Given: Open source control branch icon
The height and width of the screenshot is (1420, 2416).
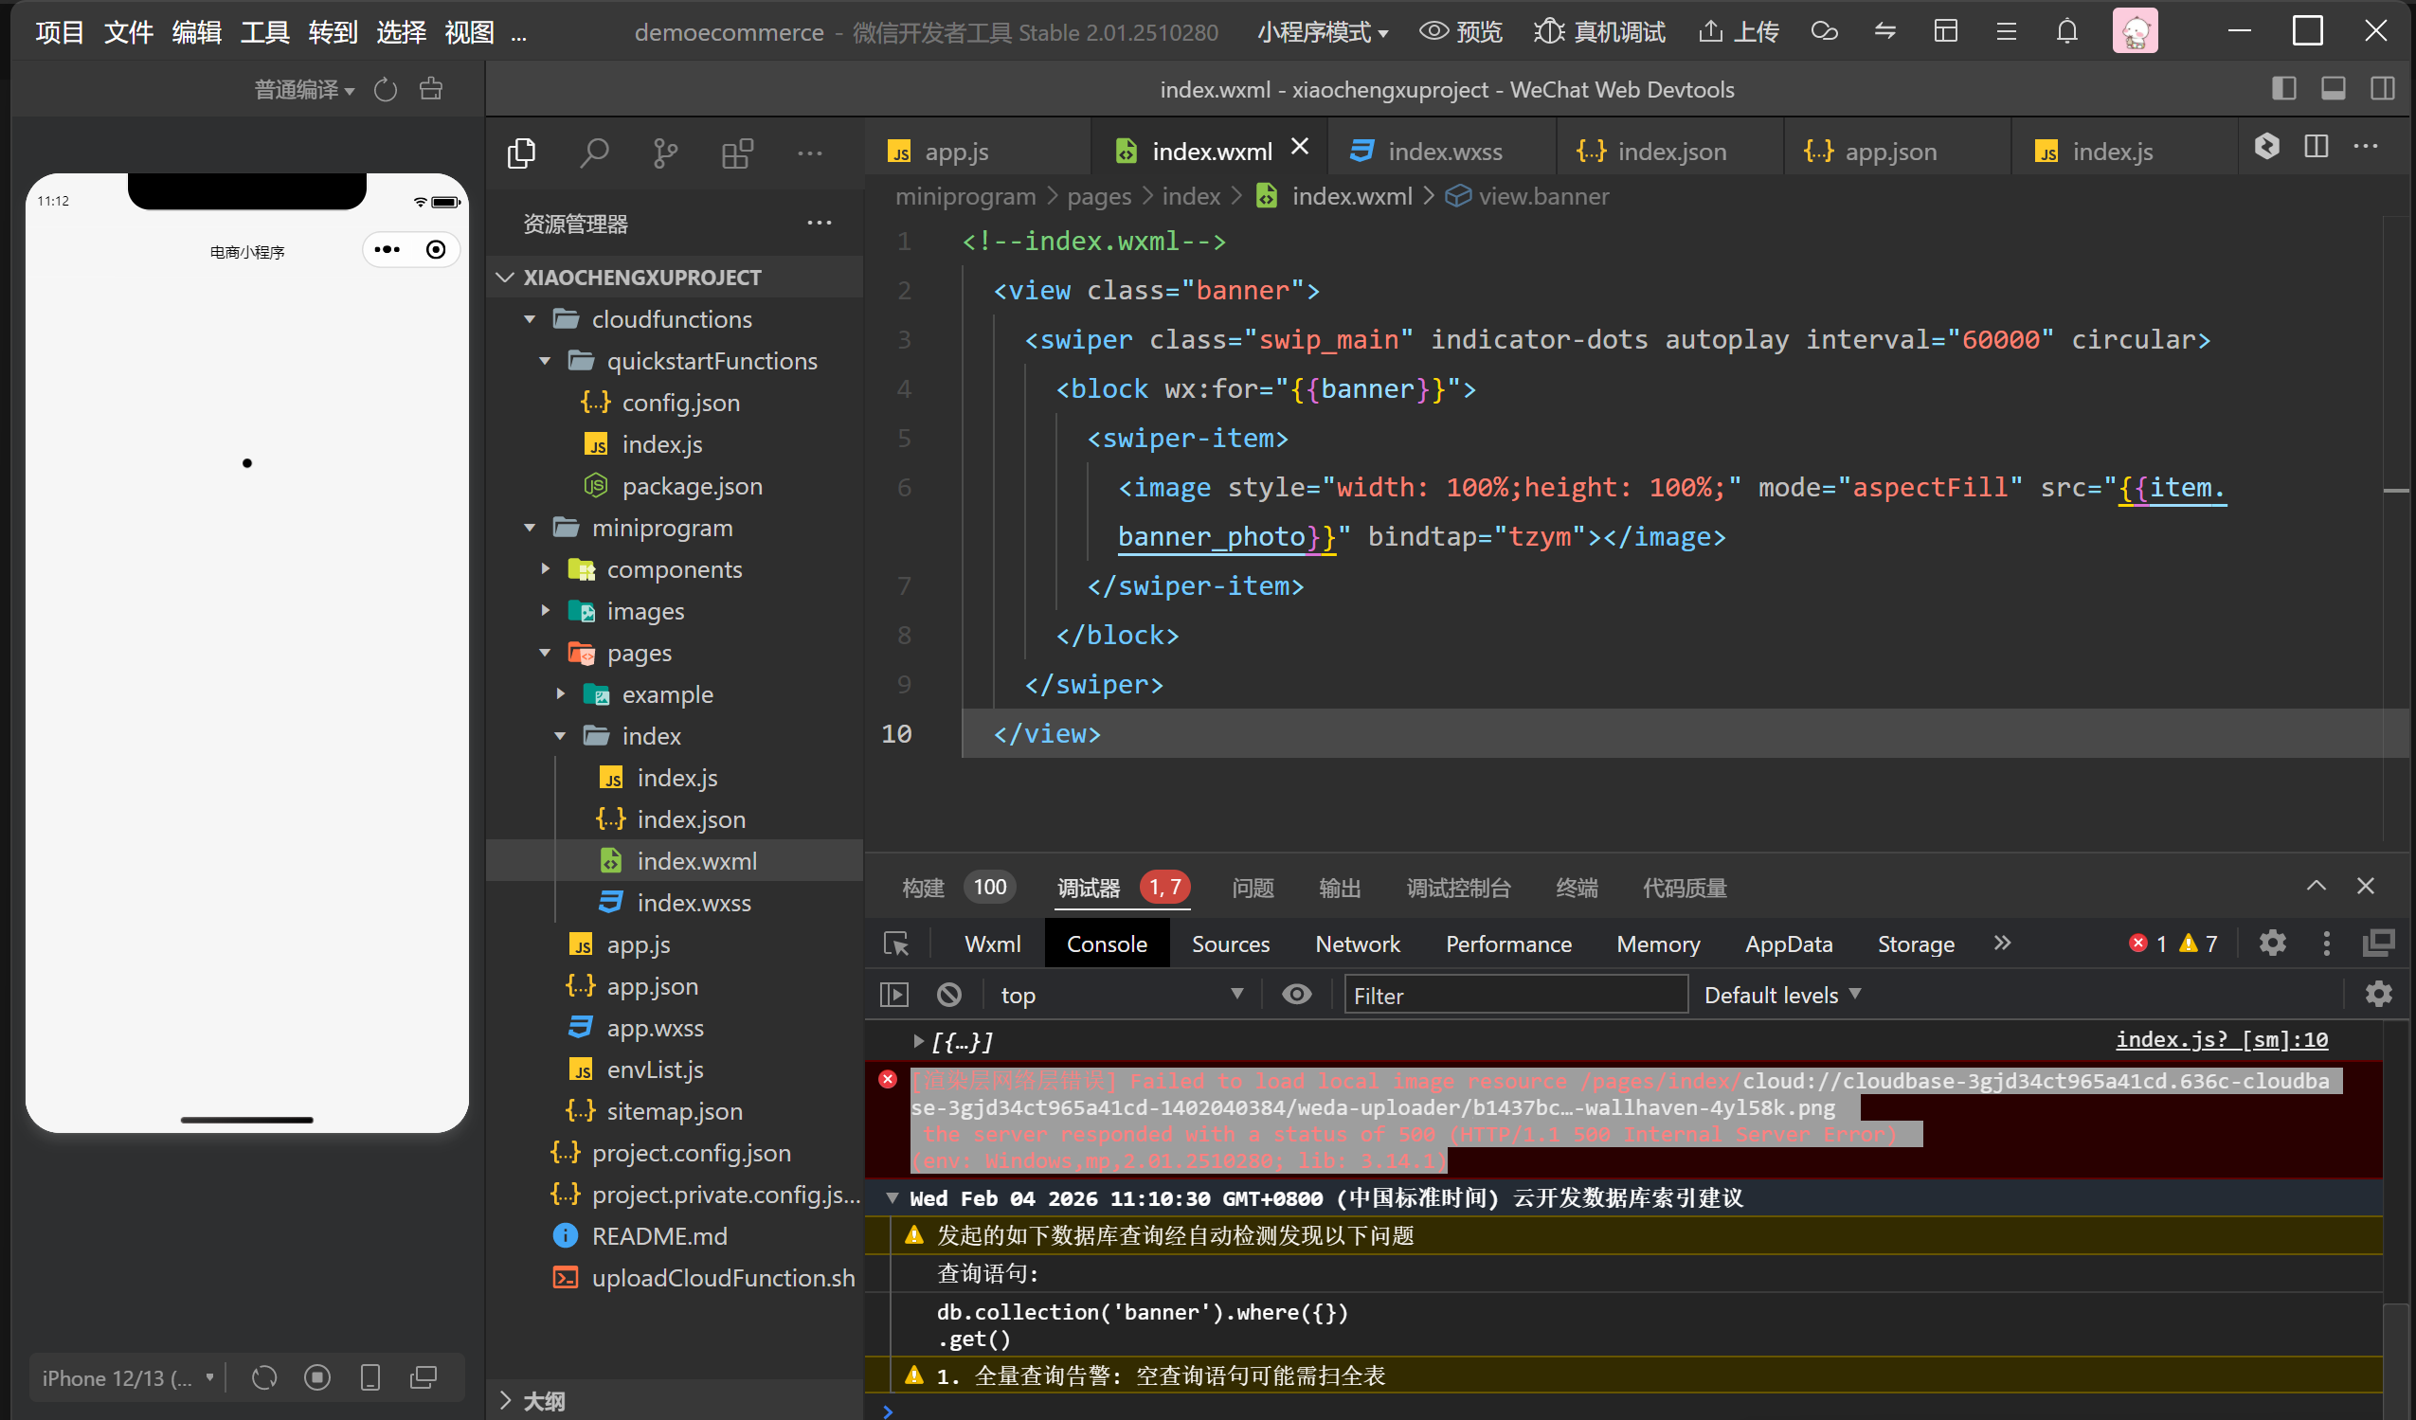Looking at the screenshot, I should click(x=665, y=153).
